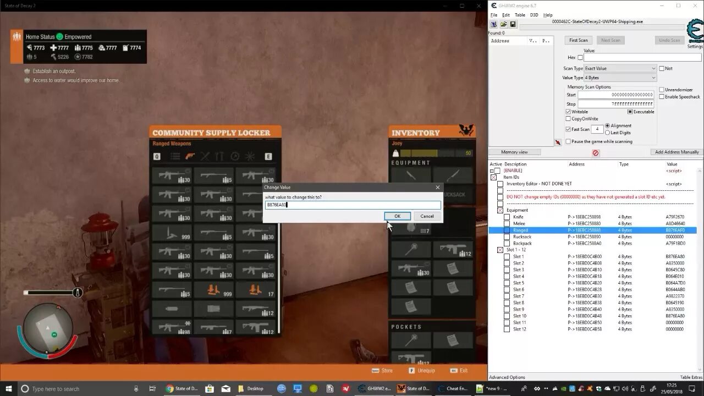Toggle Enable Speedhack checkbox

point(662,97)
